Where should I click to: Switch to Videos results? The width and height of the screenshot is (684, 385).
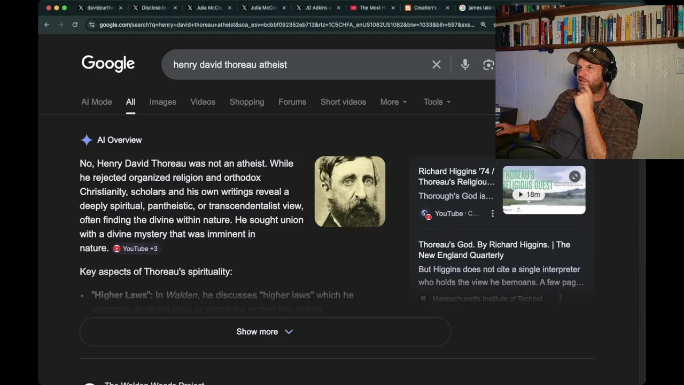tap(203, 102)
